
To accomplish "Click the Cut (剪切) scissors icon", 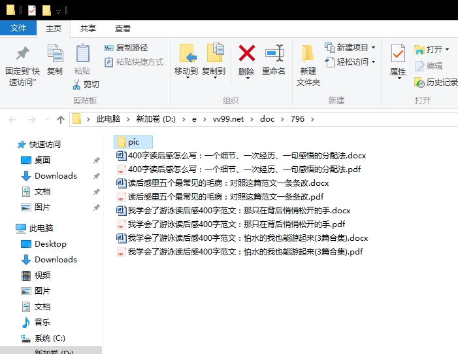I will (76, 84).
